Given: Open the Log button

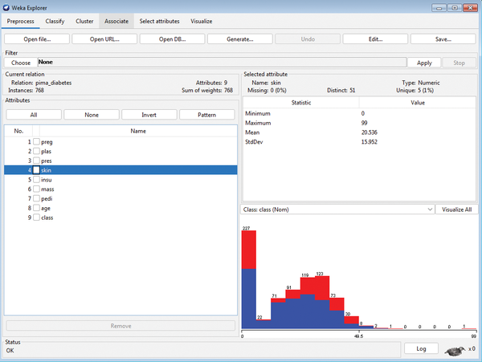Looking at the screenshot, I should click(x=421, y=348).
